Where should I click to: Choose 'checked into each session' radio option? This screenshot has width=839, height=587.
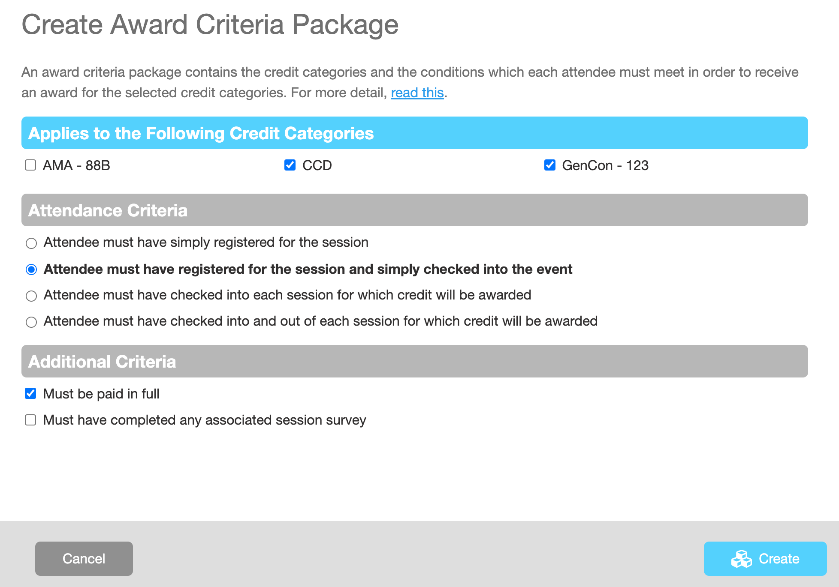pyautogui.click(x=31, y=296)
